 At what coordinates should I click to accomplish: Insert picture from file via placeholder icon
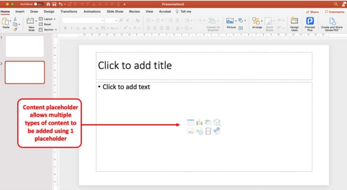coord(190,131)
